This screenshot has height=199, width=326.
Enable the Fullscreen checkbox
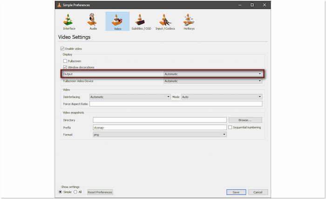[x=65, y=61]
